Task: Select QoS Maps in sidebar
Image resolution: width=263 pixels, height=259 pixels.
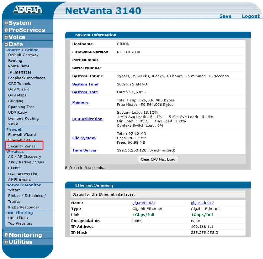Action: [17, 95]
